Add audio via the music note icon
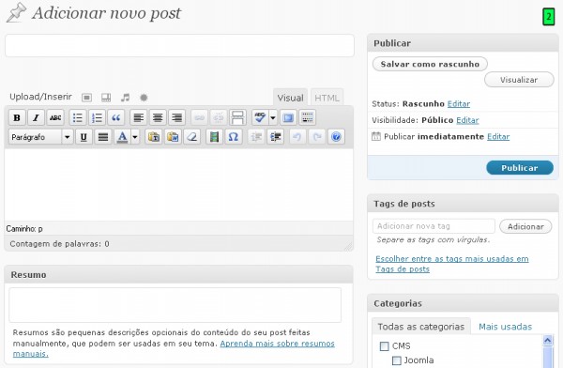 tap(125, 98)
